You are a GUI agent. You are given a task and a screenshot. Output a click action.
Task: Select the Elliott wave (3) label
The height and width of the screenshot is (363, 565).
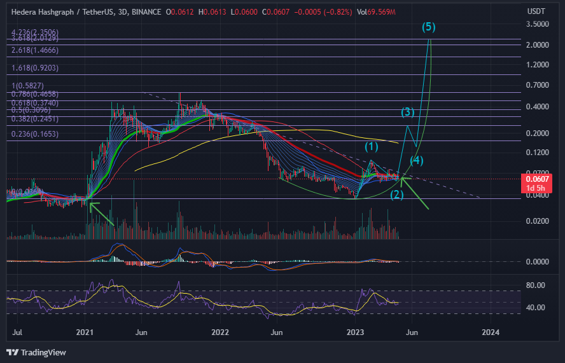pyautogui.click(x=408, y=113)
